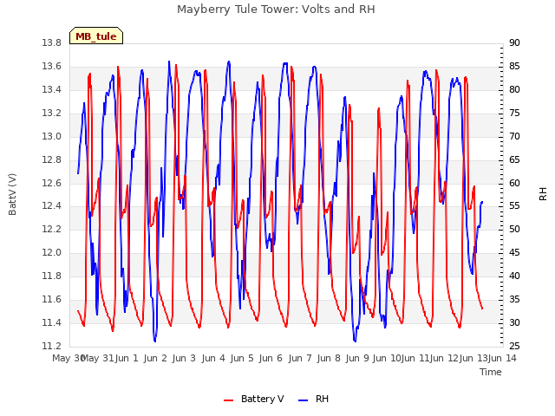Click the 'BattV (V)' left axis label

click(12, 194)
